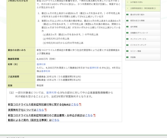This screenshot has width=167, height=138.
Task: Open the こちら link for 実質無利子化について
Action: tap(40, 110)
